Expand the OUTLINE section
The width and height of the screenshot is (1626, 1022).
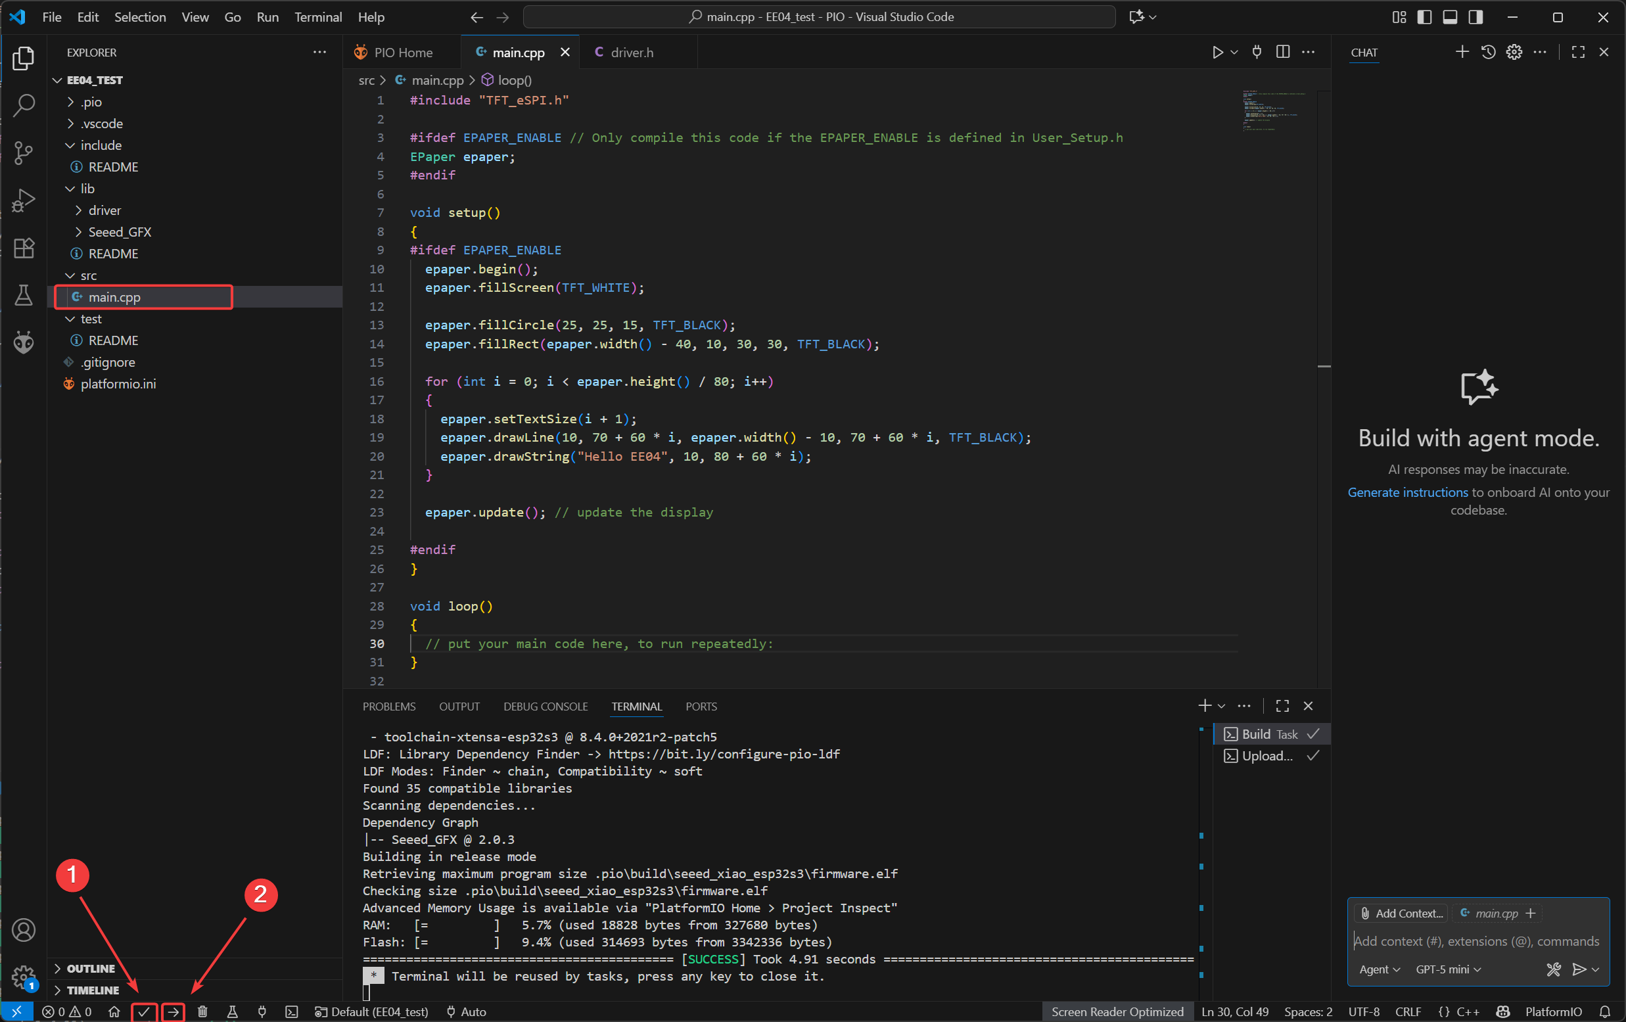click(91, 968)
